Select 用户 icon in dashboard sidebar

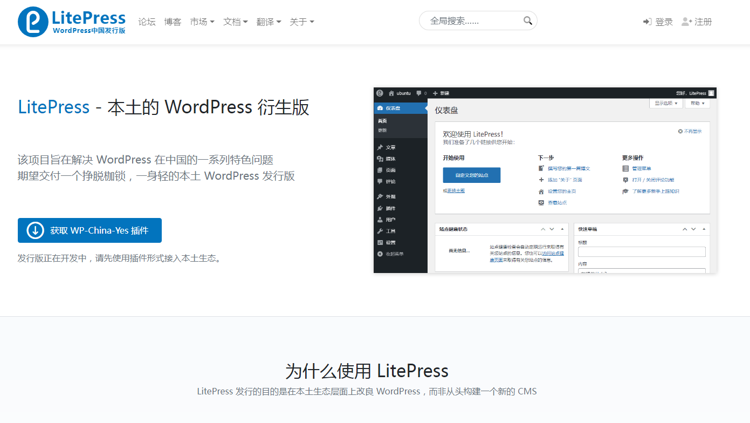pos(380,220)
